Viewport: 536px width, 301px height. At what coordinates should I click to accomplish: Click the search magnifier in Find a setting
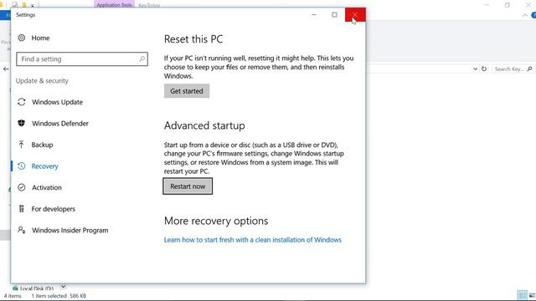coord(142,59)
